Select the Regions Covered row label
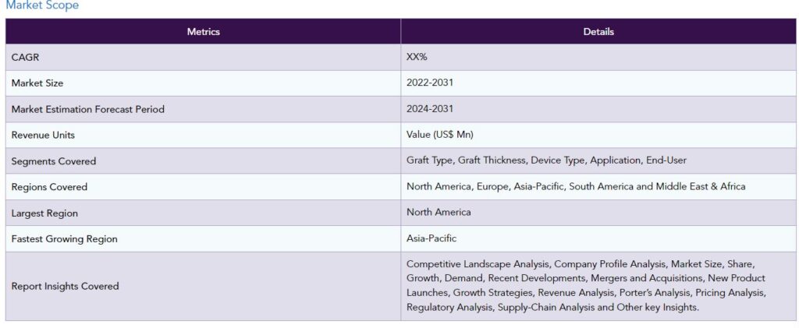Screen dimensions: 799x328 (49, 187)
